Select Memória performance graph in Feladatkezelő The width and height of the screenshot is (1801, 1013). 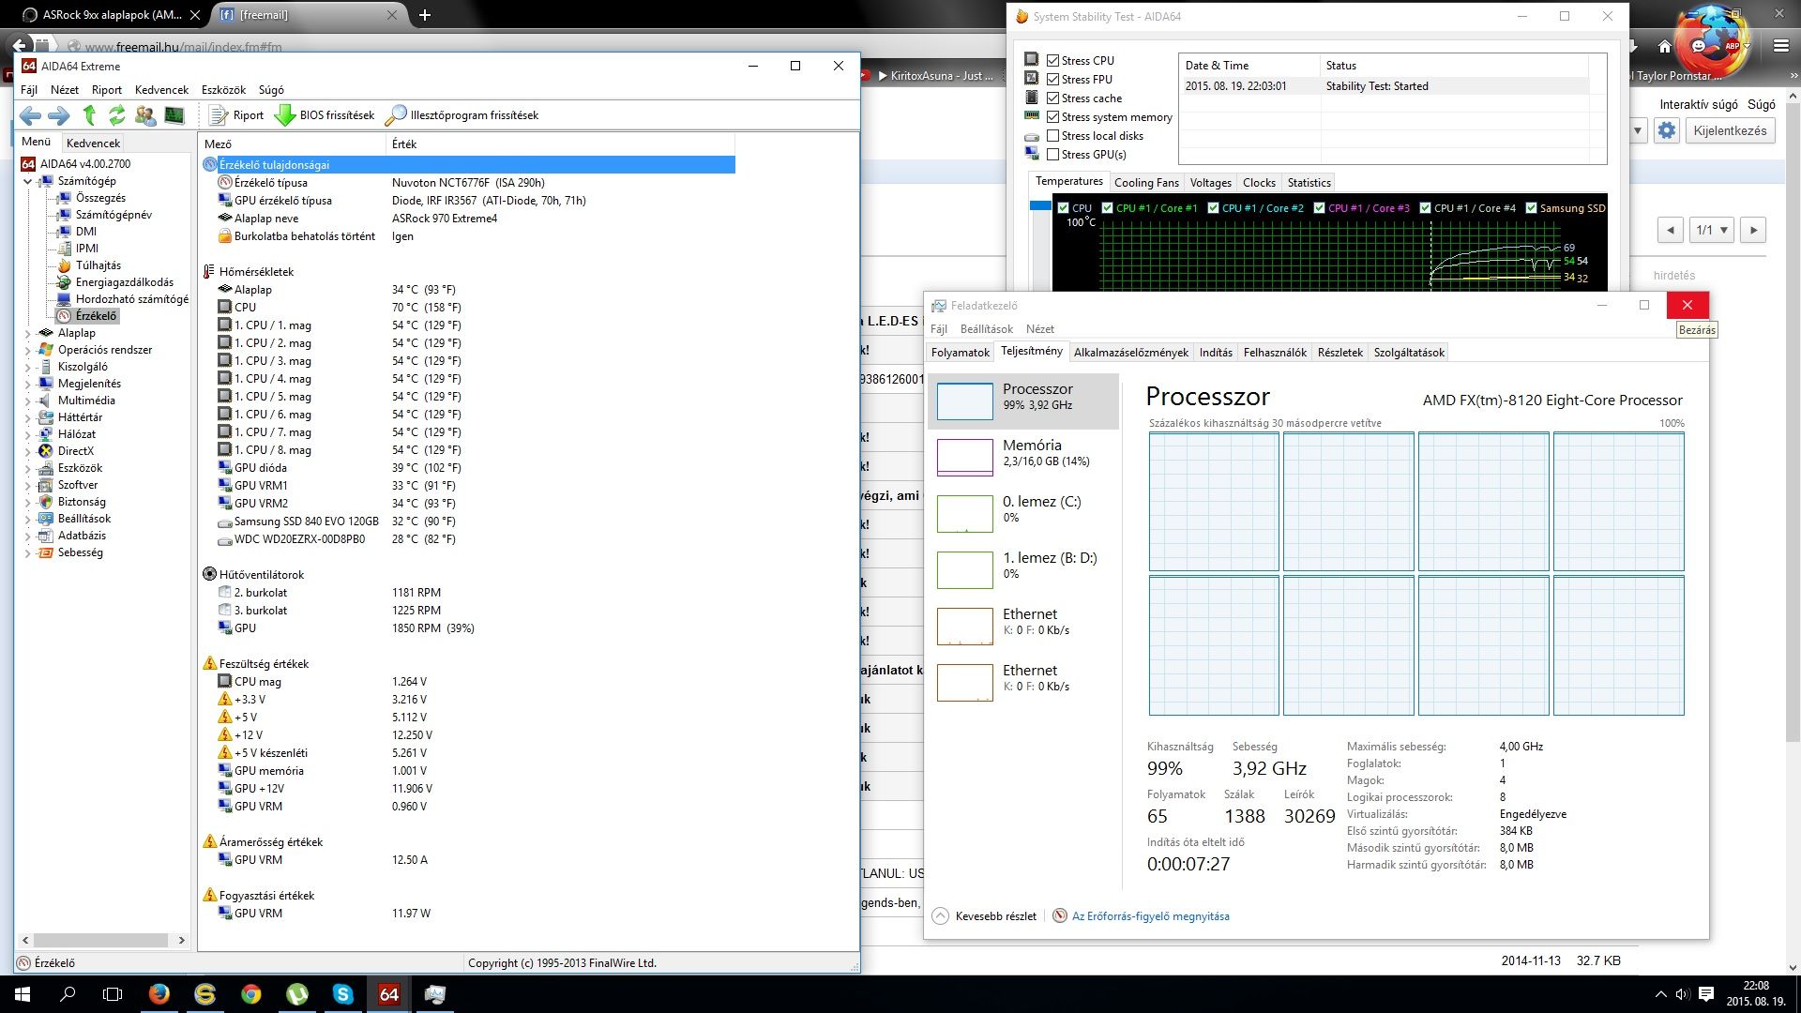(x=1023, y=458)
